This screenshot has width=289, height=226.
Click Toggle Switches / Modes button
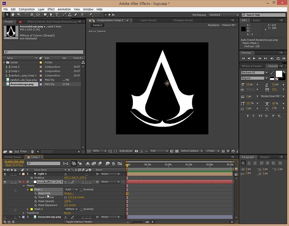point(79,222)
